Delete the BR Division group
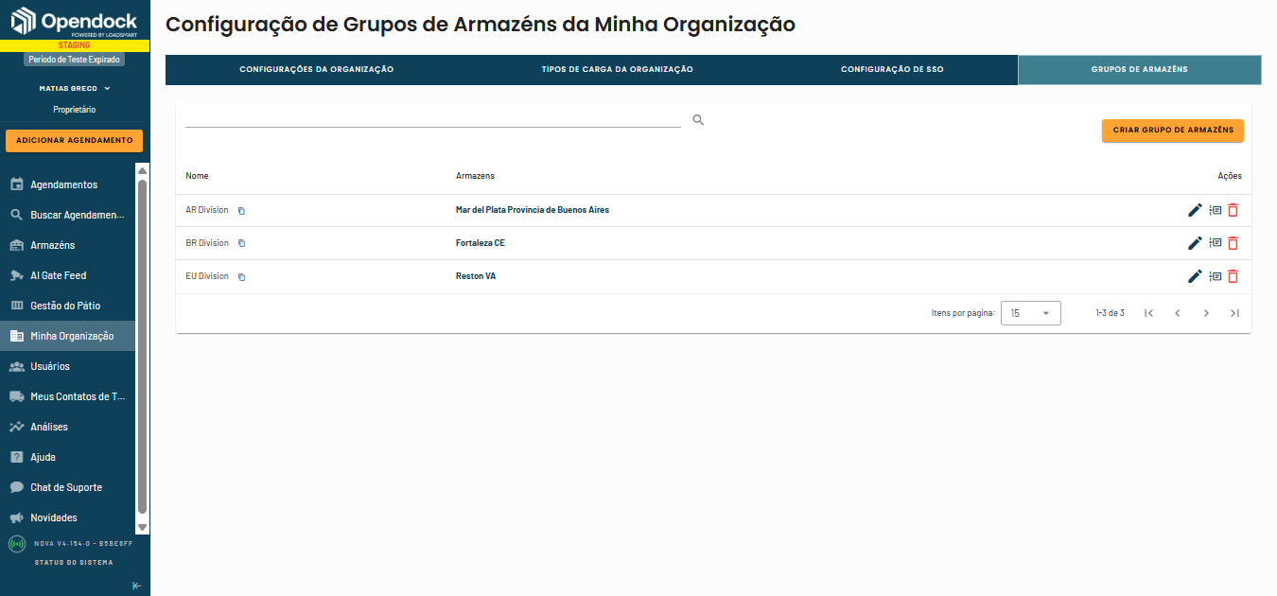The height and width of the screenshot is (596, 1277). [x=1233, y=243]
